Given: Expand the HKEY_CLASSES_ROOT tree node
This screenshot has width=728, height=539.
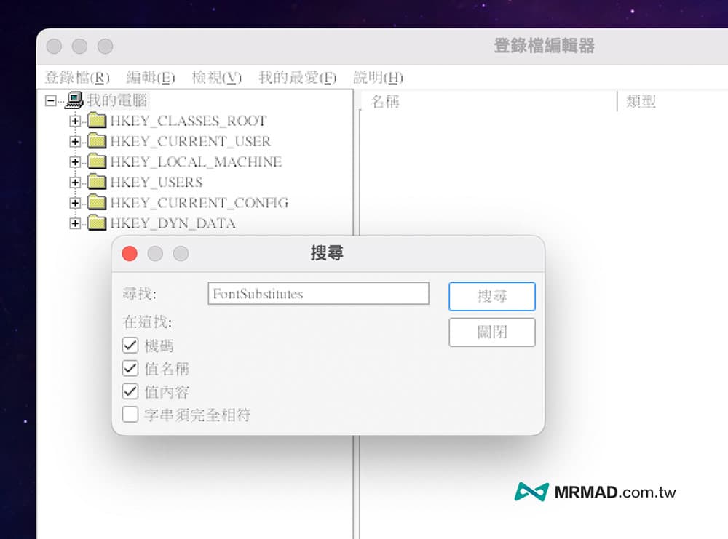Looking at the screenshot, I should click(76, 121).
